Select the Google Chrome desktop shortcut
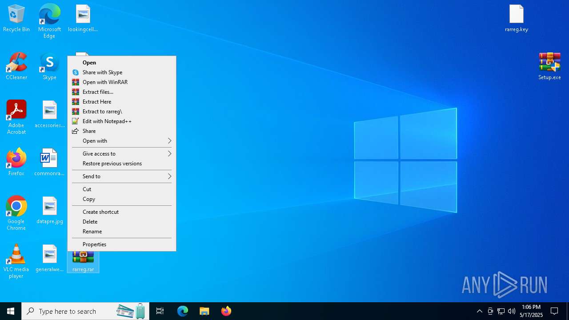Screen dimensions: 569x320 [x=16, y=213]
